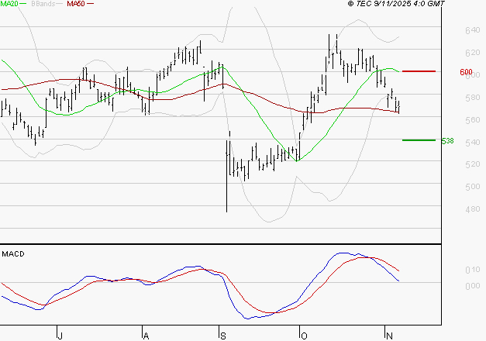Click the 520 price axis label
The height and width of the screenshot is (341, 486).
(x=473, y=164)
